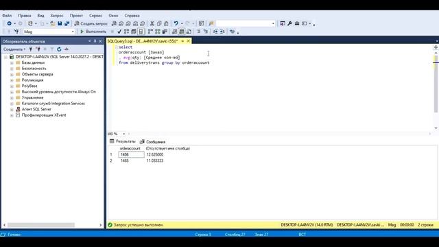Expand the Безопасность tree node

[x=12, y=69]
